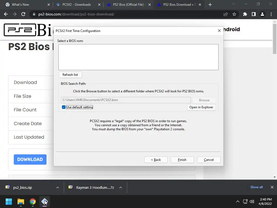This screenshot has width=277, height=208.
Task: Click the blue DOWNLOAD button on page
Action: pos(30,159)
